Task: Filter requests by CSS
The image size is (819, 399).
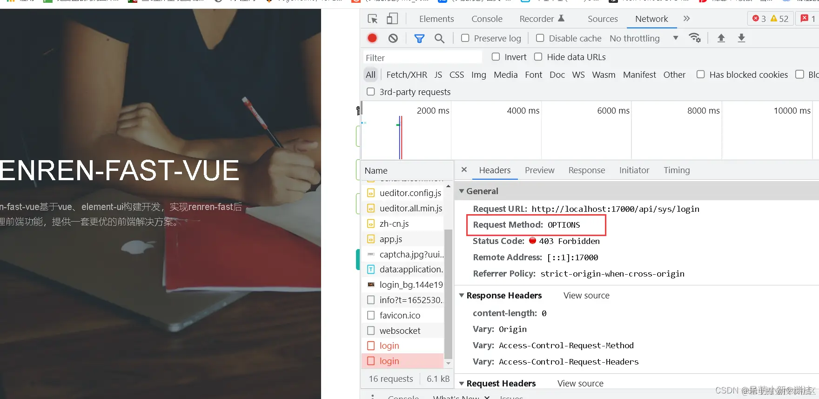Action: click(456, 74)
